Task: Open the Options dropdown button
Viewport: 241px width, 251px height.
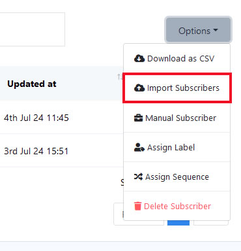Action: click(x=199, y=30)
